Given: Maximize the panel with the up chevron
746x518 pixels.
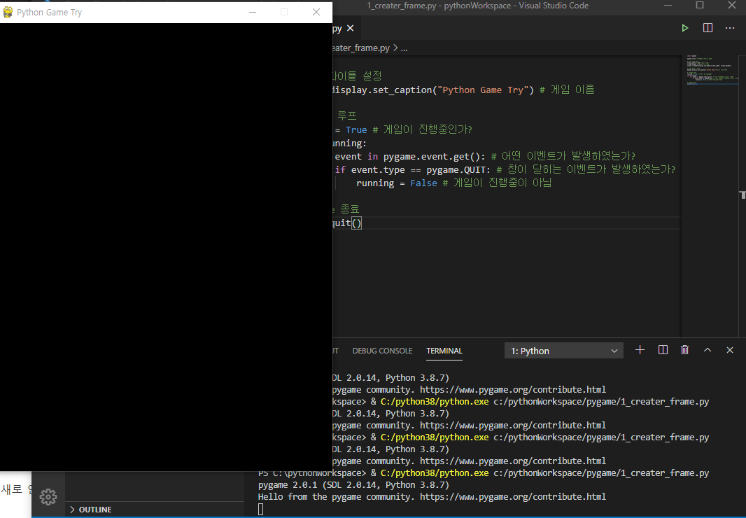Looking at the screenshot, I should [708, 350].
